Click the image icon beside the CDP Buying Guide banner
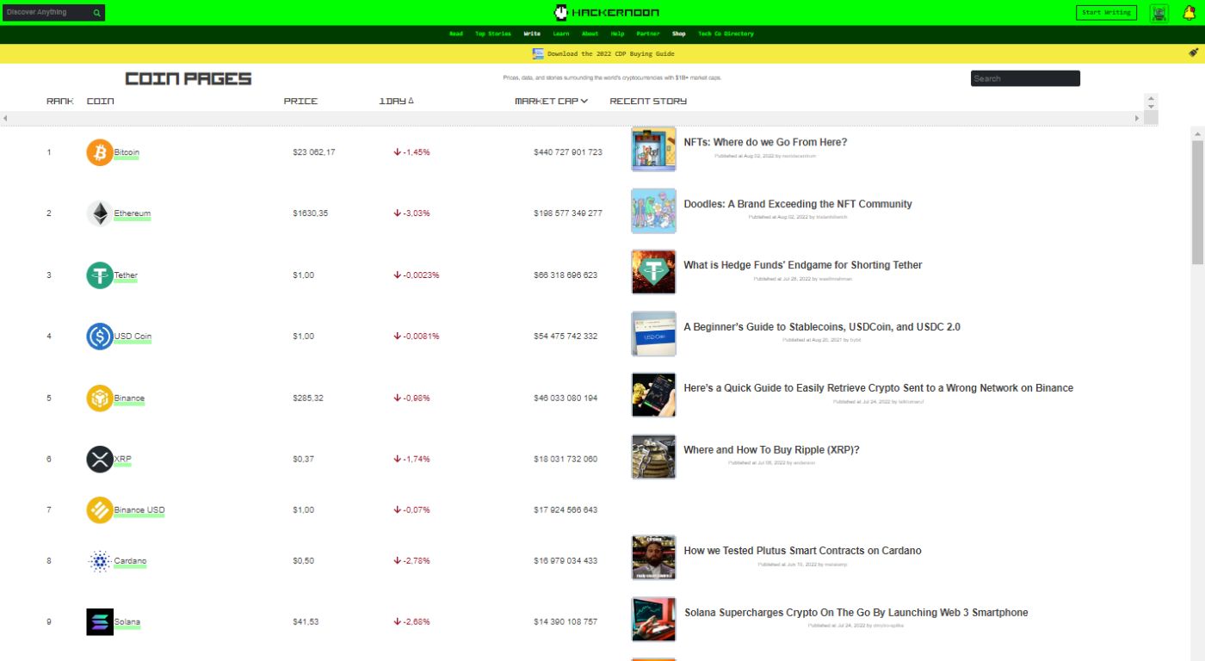The image size is (1205, 661). click(538, 53)
